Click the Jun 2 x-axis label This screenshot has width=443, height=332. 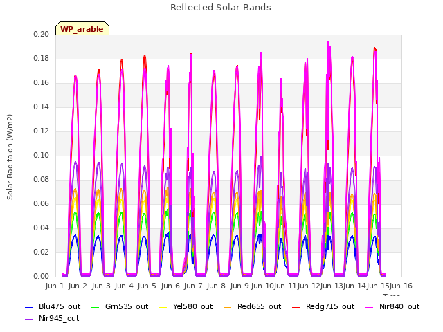point(78,286)
